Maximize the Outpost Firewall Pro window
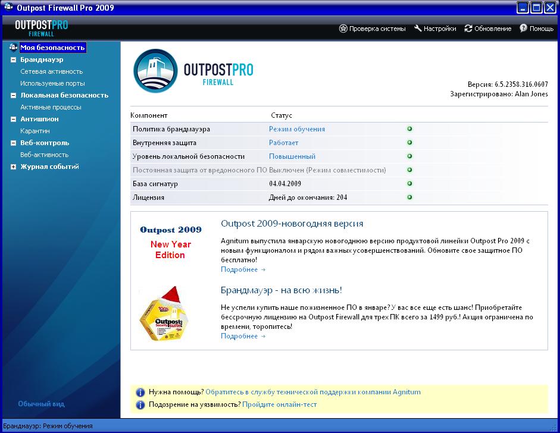The image size is (560, 433). (536, 8)
